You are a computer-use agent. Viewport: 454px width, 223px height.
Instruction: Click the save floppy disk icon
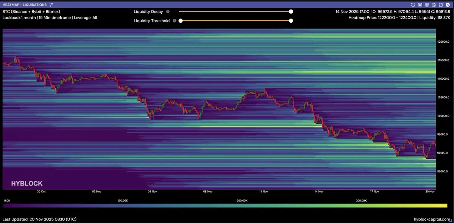(x=434, y=5)
